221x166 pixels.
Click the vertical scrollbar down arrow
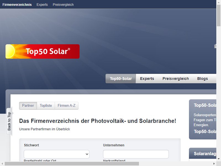coord(219,159)
